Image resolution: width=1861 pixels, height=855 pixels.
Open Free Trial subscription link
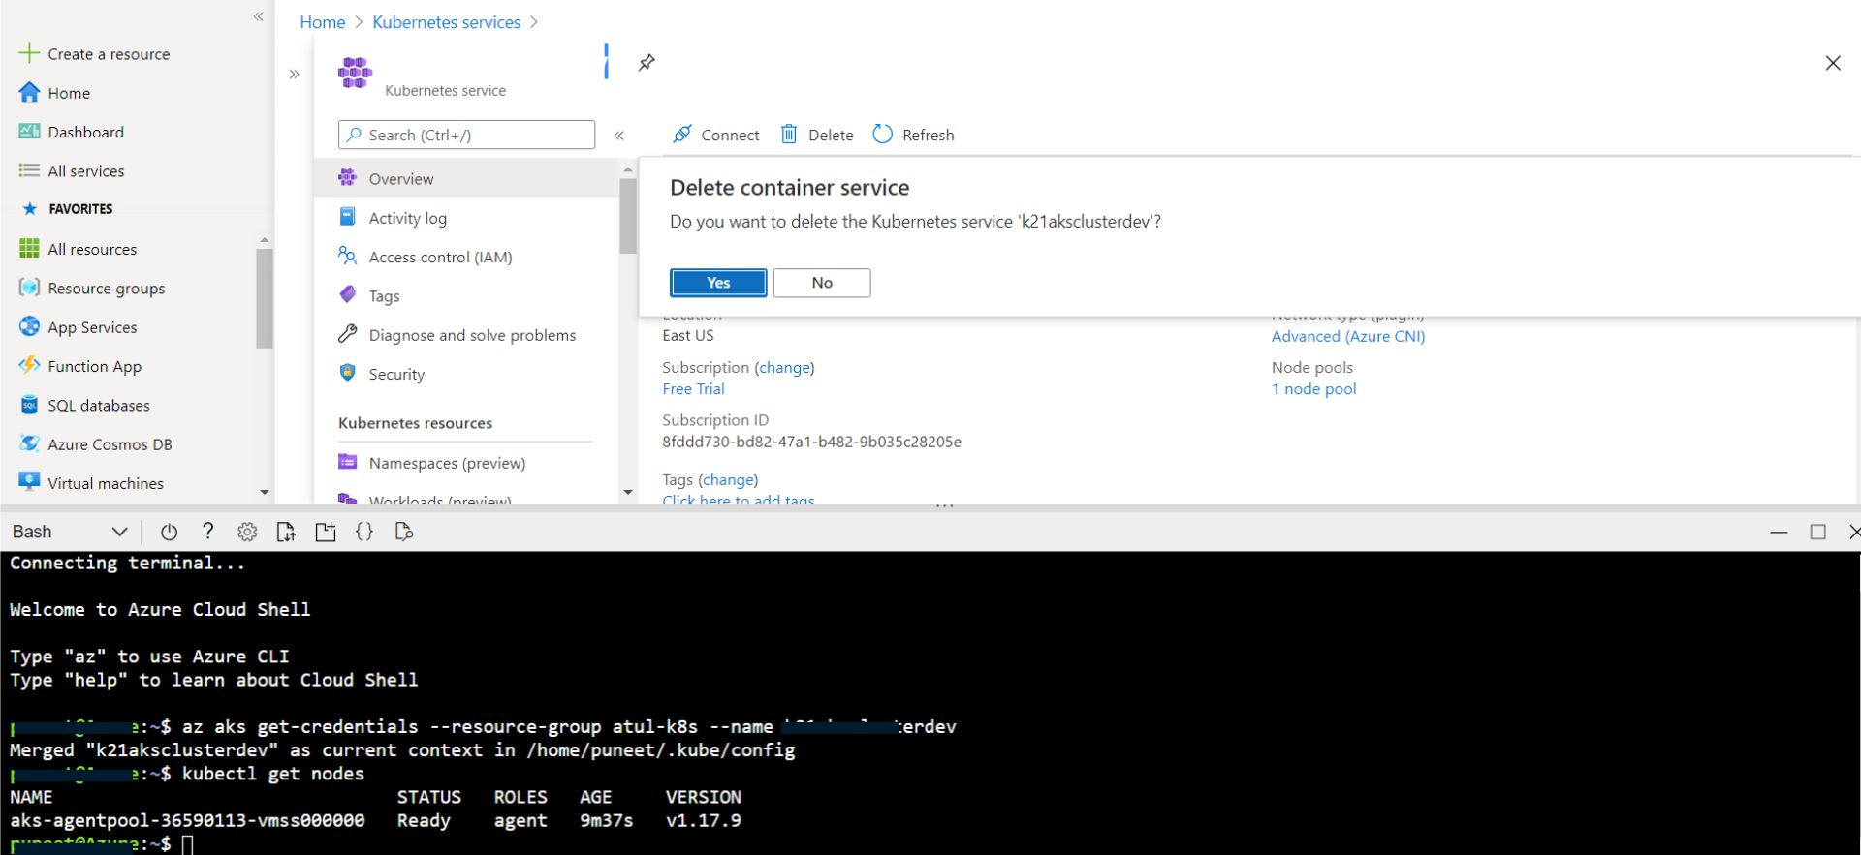pyautogui.click(x=693, y=388)
